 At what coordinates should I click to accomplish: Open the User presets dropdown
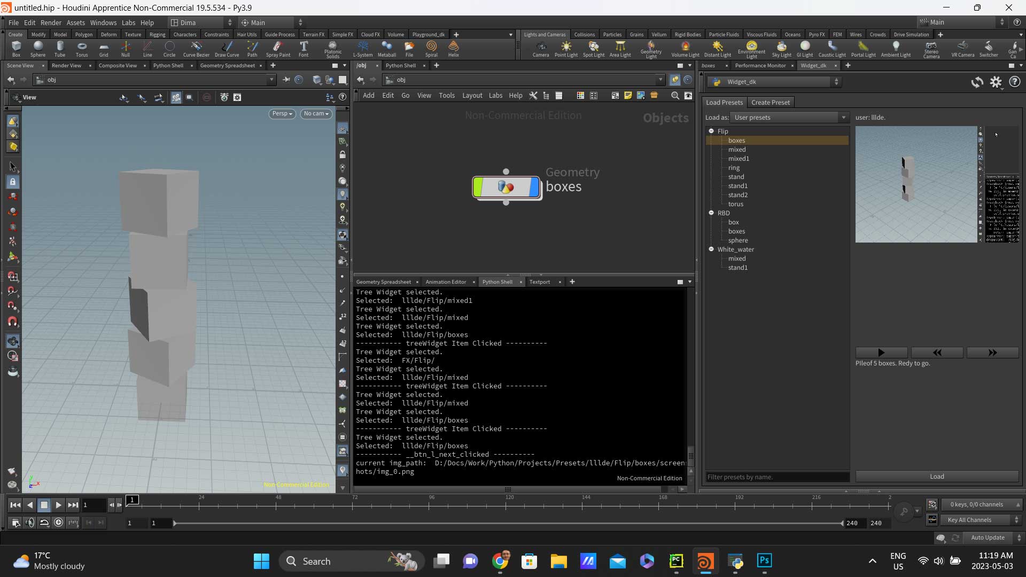(789, 118)
